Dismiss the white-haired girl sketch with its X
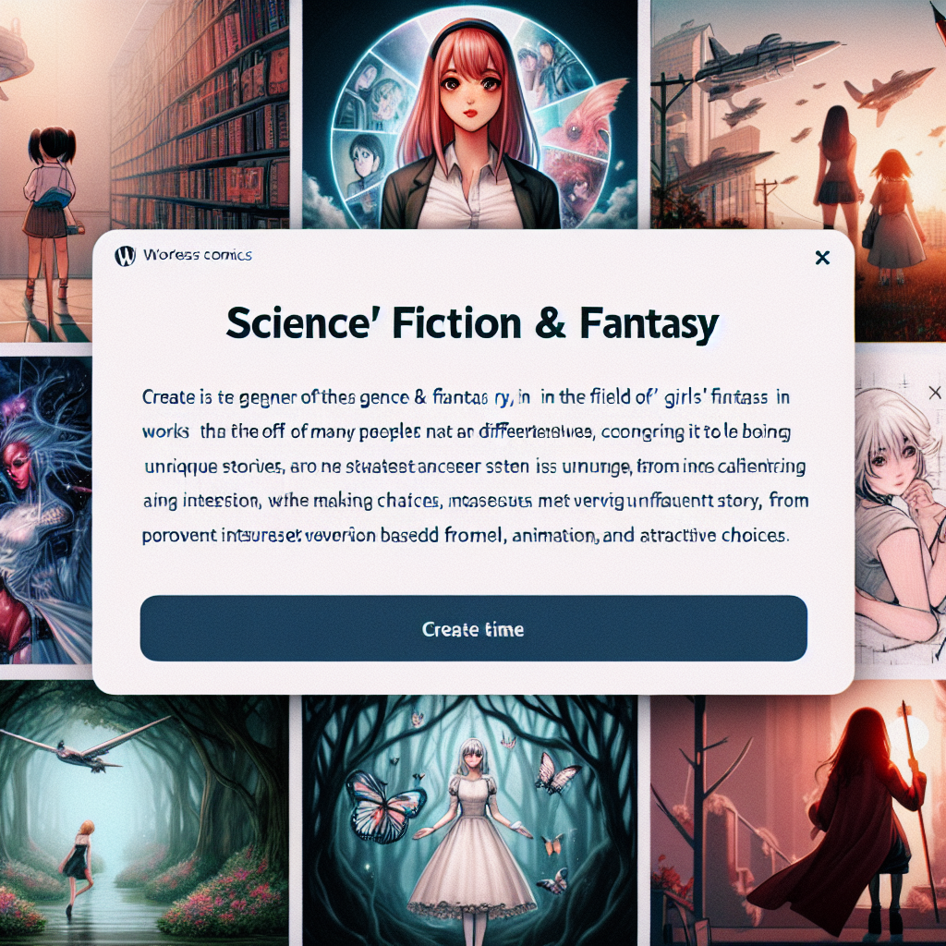Image resolution: width=946 pixels, height=946 pixels. pyautogui.click(x=935, y=393)
